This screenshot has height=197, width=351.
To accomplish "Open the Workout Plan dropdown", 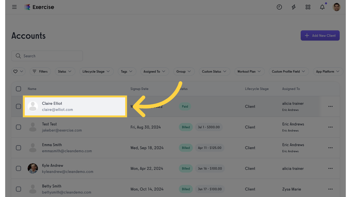I will (249, 71).
